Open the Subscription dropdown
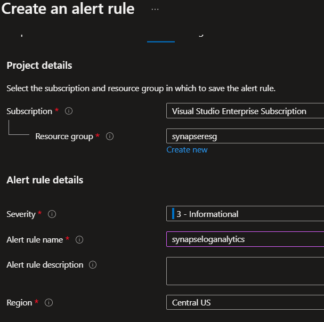The width and height of the screenshot is (324, 322). 245,111
